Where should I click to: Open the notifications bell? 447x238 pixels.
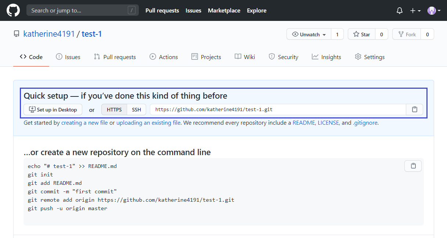[400, 11]
